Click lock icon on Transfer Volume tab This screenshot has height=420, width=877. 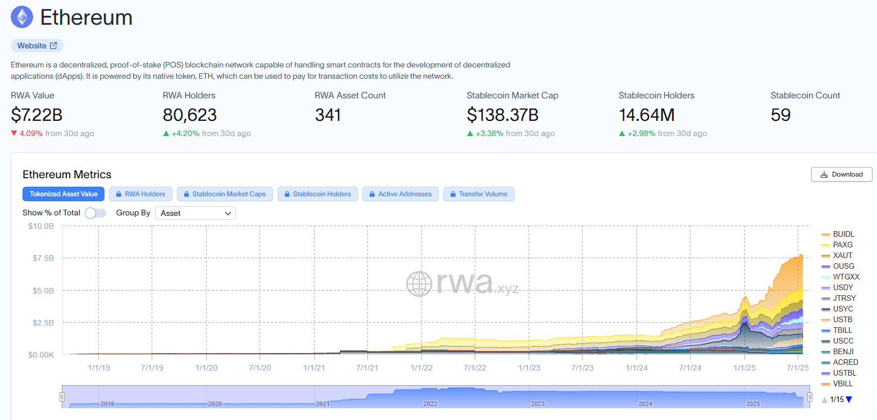click(453, 194)
